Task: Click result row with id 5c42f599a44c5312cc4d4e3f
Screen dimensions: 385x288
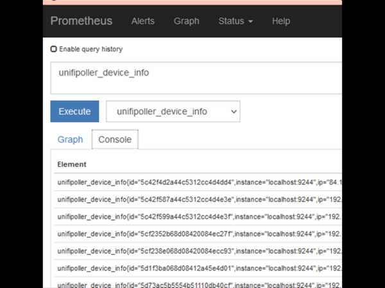Action: [198, 216]
